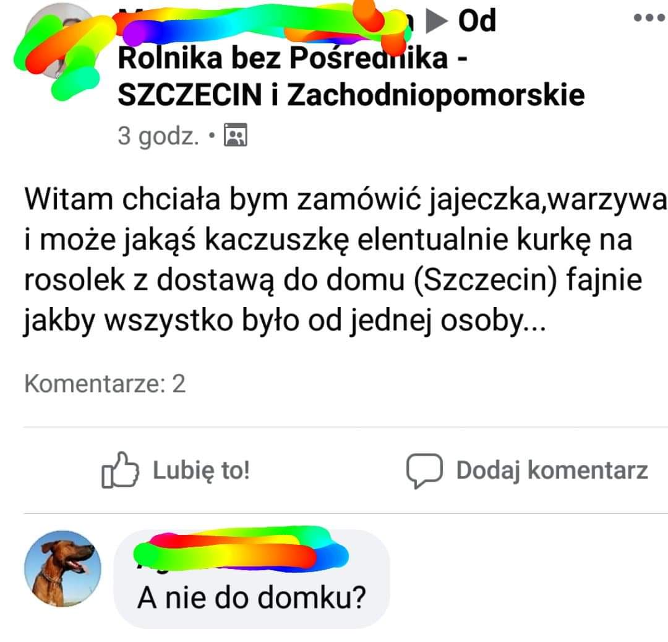Click the Dodaj komentarz label

[x=552, y=471]
